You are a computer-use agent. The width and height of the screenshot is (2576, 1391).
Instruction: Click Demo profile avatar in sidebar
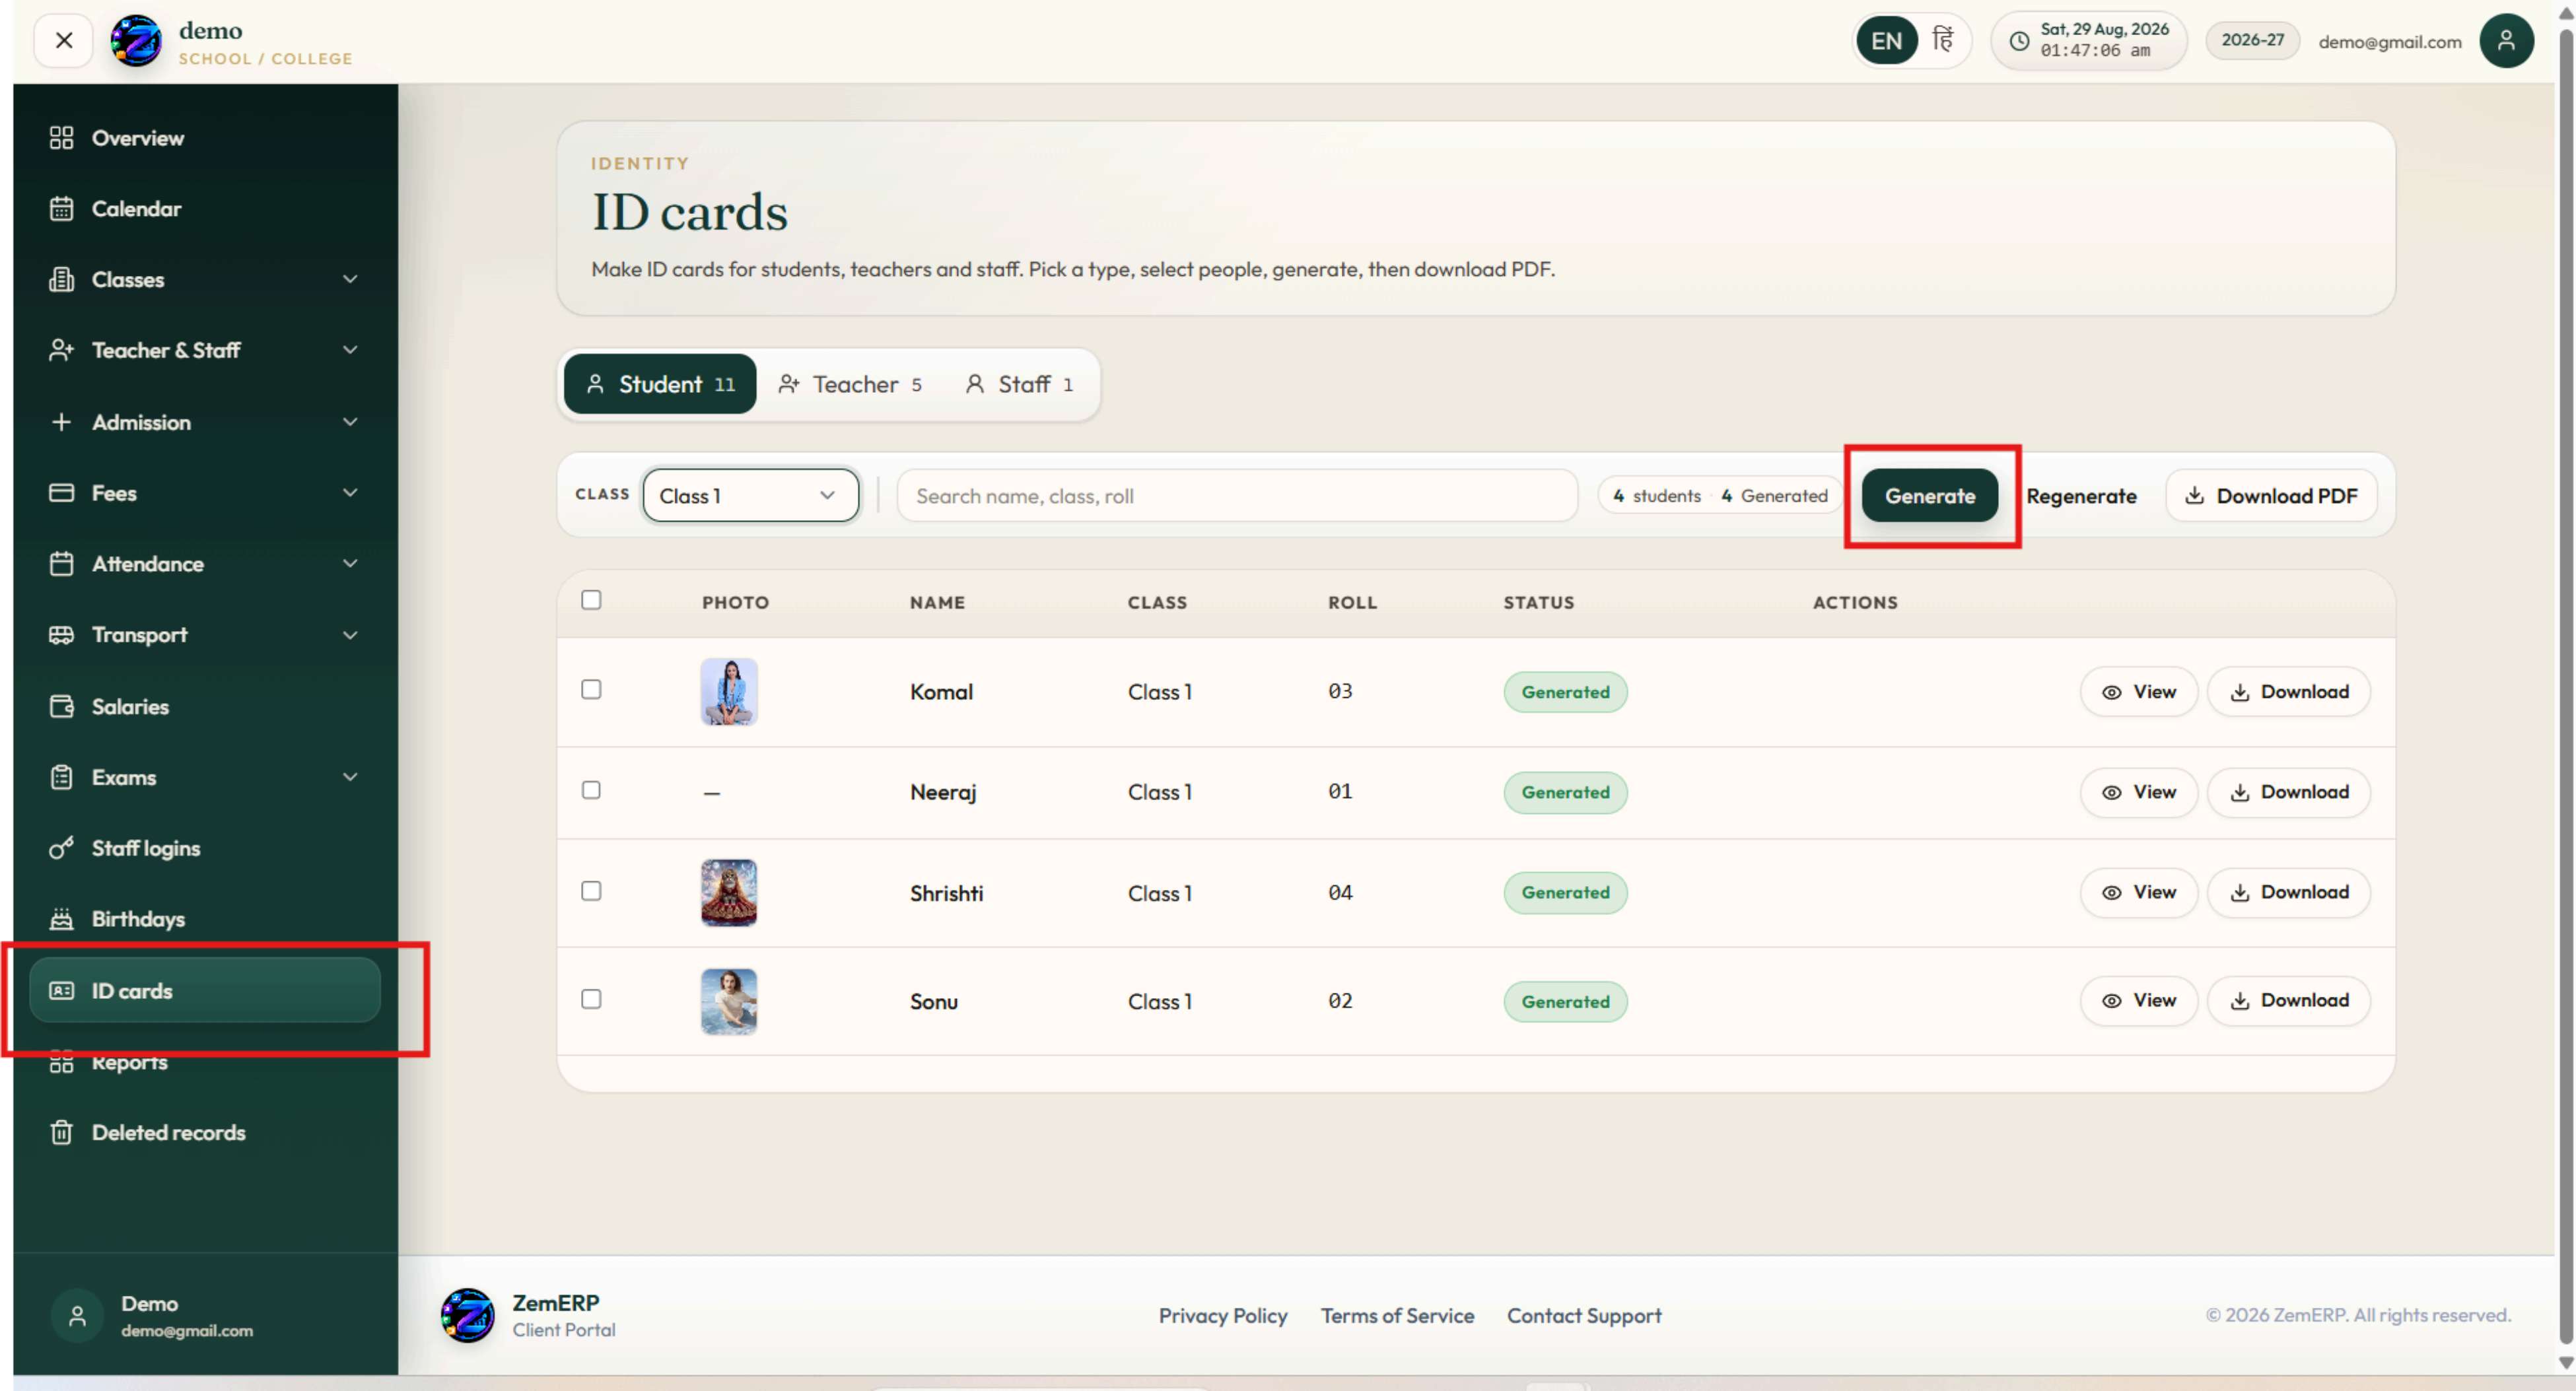click(77, 1316)
